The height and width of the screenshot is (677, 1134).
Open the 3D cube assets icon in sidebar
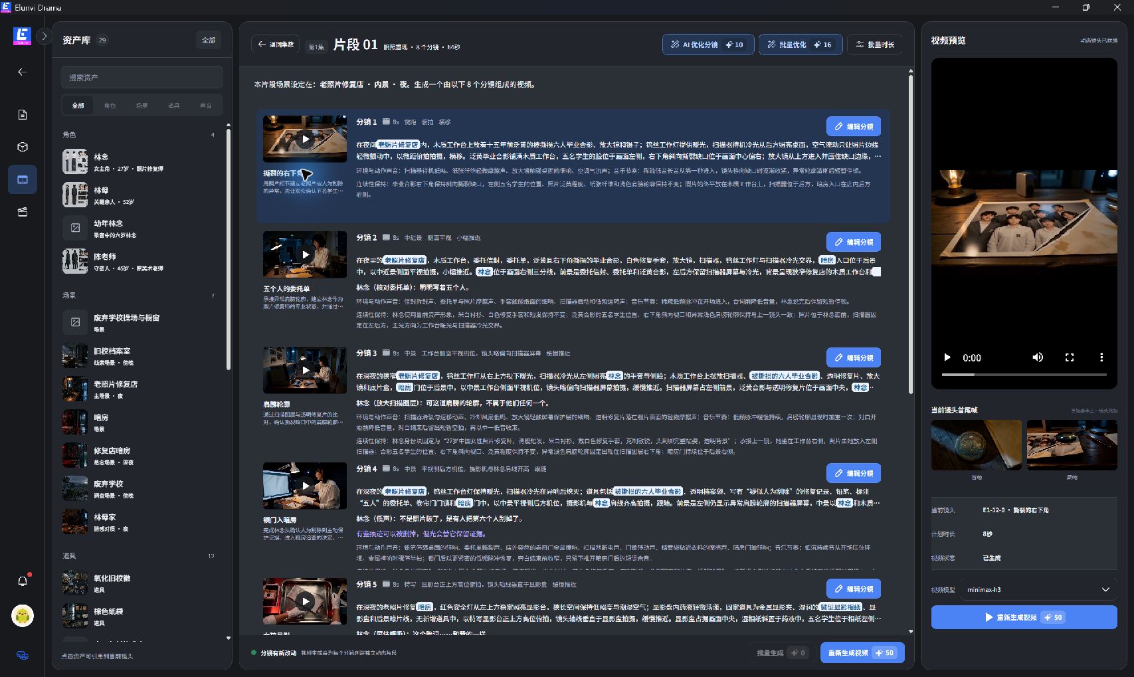[22, 147]
